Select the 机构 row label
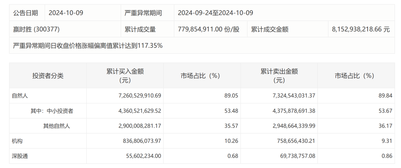 click(17, 141)
